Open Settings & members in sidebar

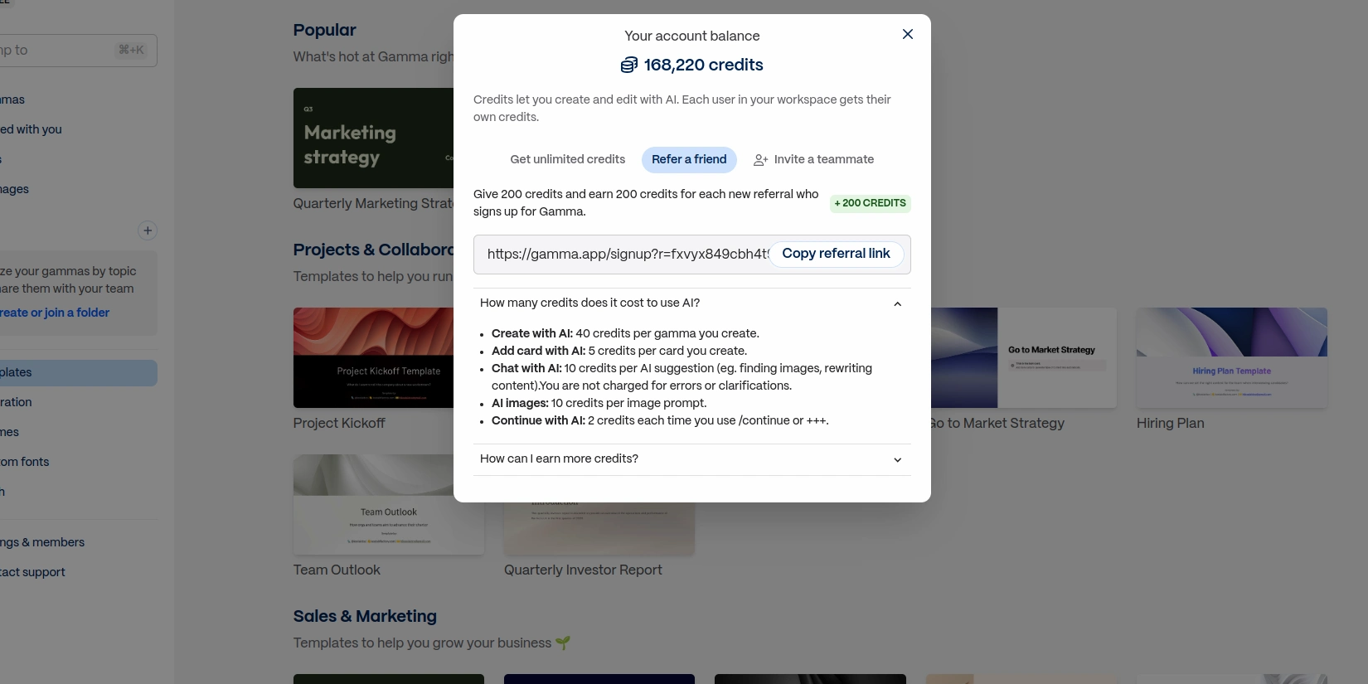tap(43, 542)
